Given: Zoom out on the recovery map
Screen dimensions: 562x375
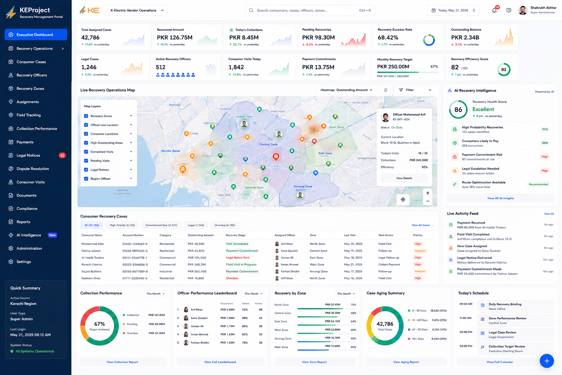Looking at the screenshot, I should point(427,201).
